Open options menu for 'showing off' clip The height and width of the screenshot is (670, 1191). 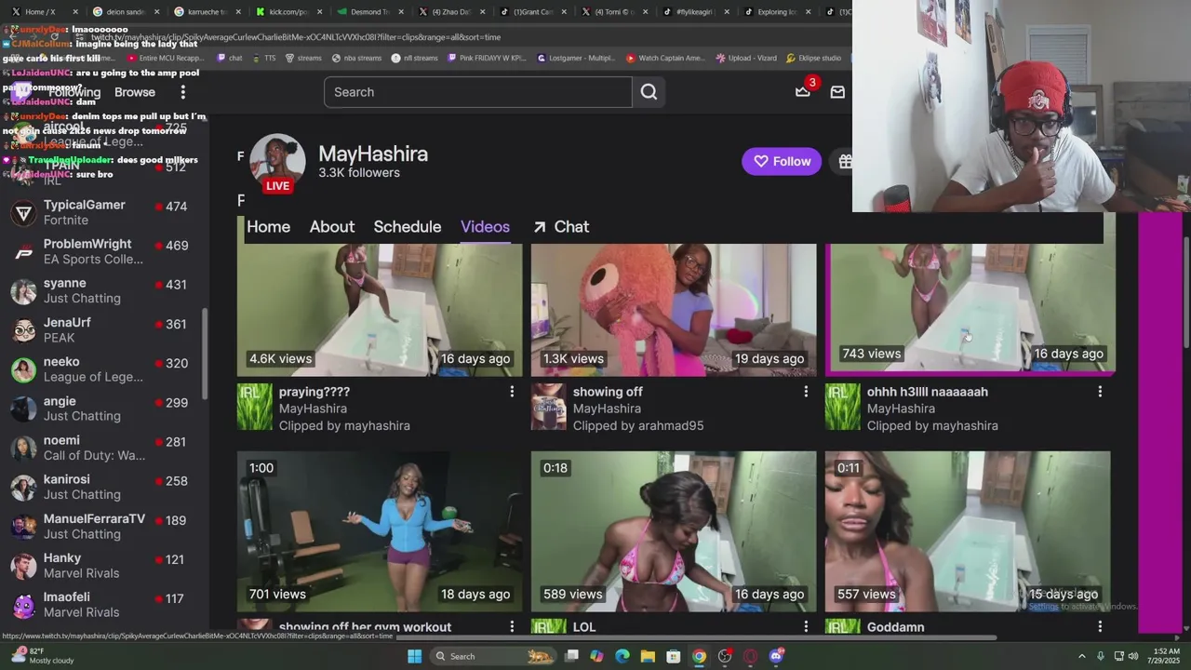806,392
